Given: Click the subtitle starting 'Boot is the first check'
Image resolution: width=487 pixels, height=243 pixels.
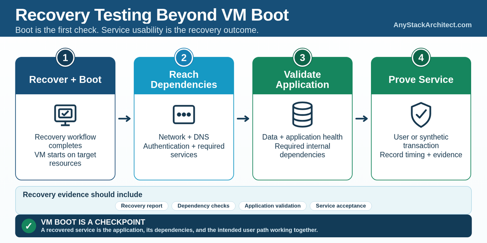Looking at the screenshot, I should click(137, 30).
